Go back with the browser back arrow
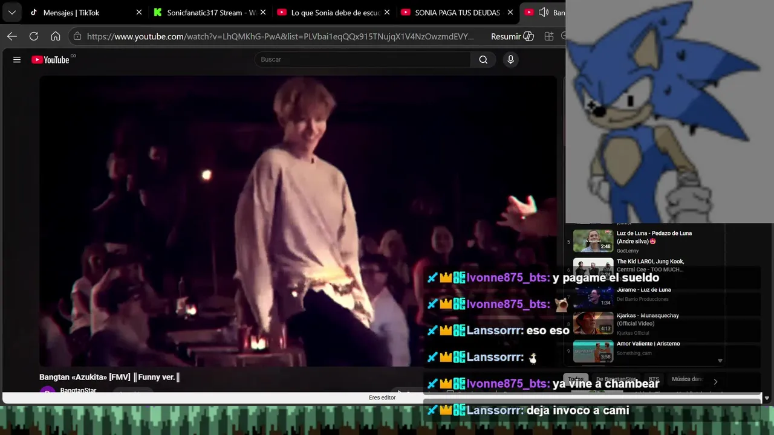 pos(12,36)
